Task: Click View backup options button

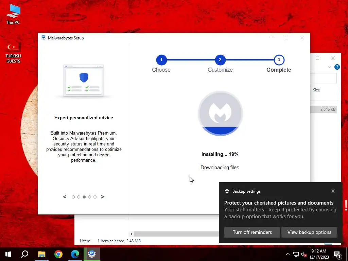Action: click(309, 232)
